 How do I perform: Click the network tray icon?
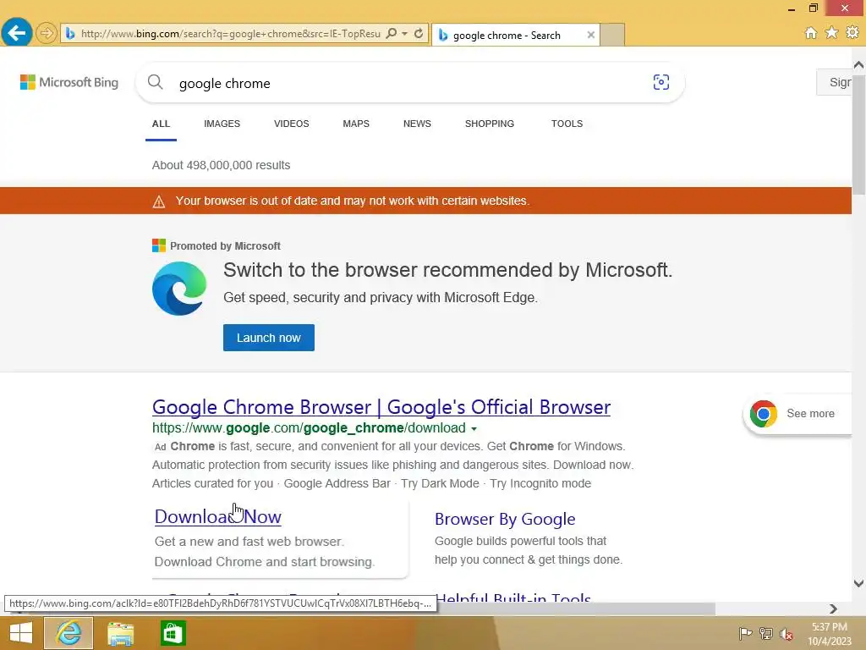tap(766, 633)
